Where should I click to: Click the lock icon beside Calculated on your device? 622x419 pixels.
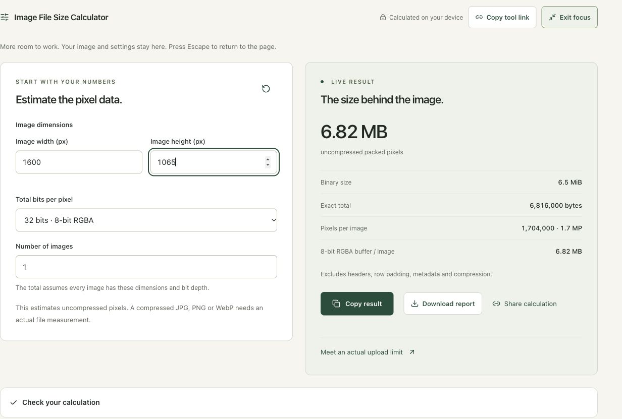point(383,17)
